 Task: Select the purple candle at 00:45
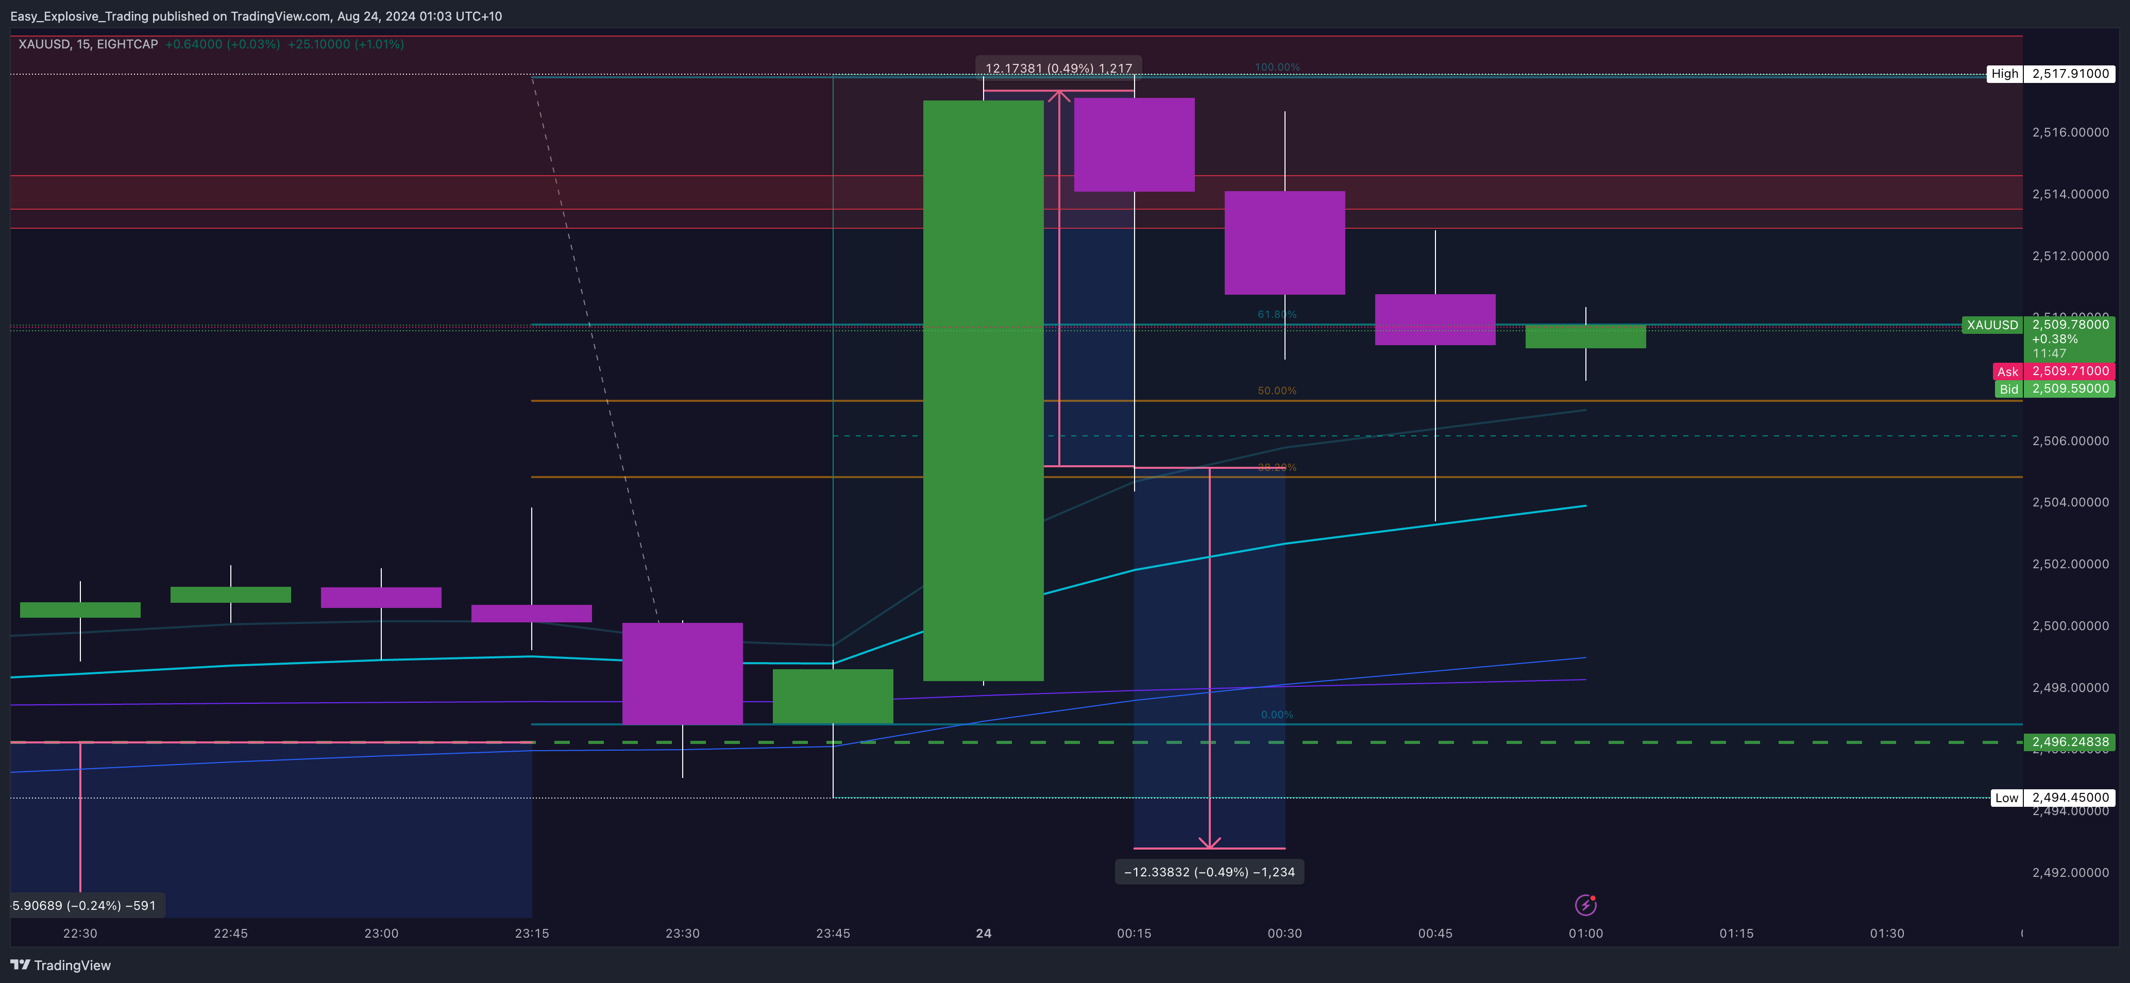tap(1434, 319)
